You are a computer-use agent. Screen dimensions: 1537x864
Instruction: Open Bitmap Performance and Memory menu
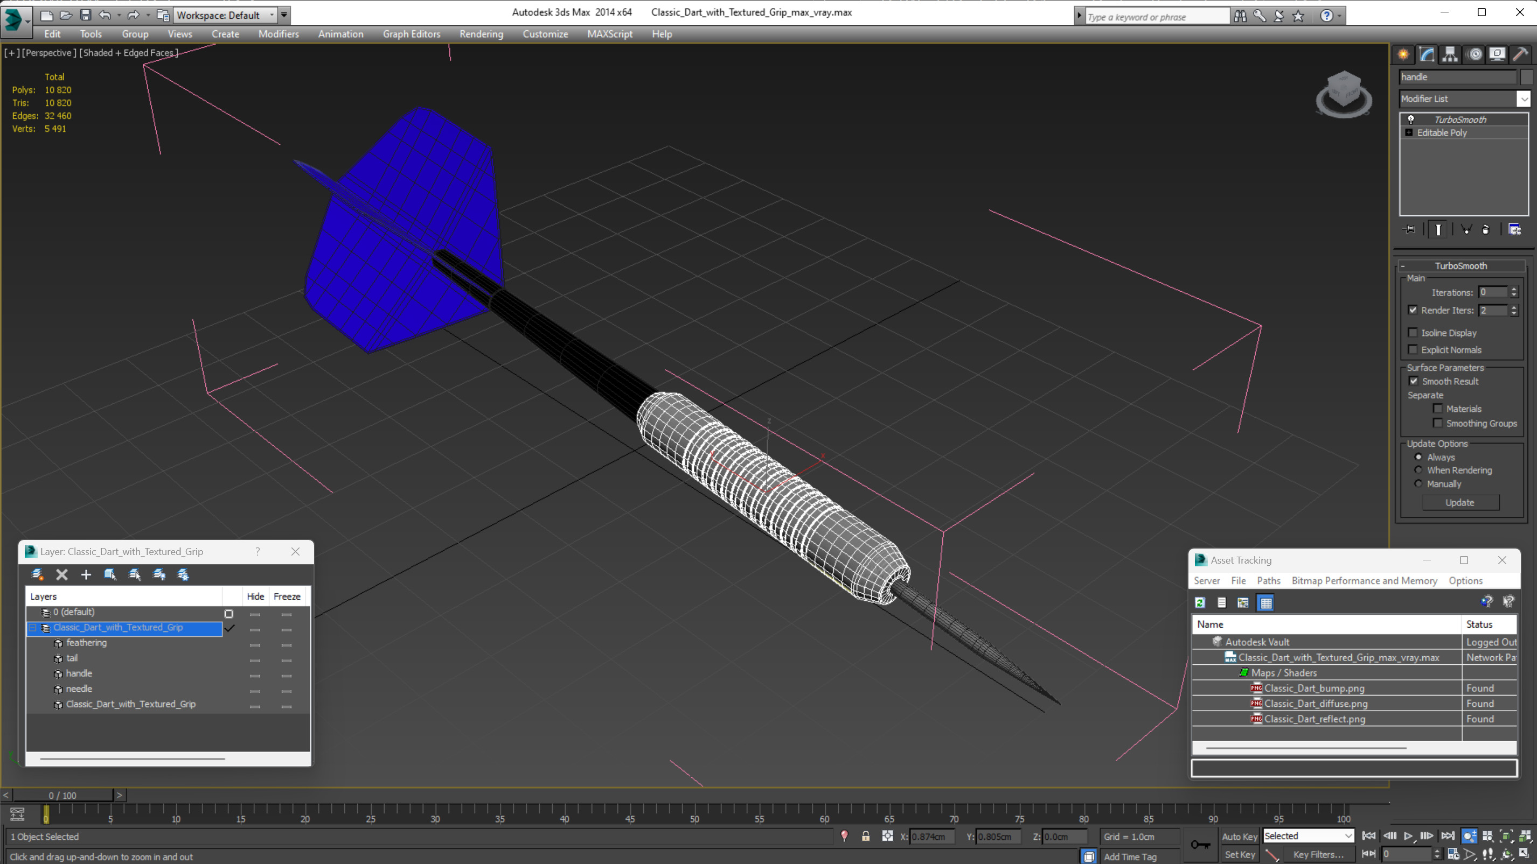click(x=1364, y=581)
